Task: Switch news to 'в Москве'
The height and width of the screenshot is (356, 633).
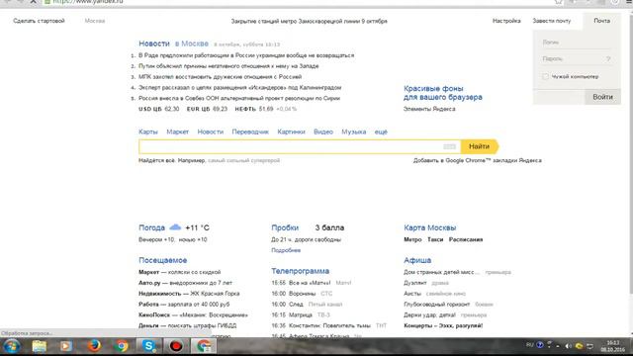Action: (x=192, y=44)
